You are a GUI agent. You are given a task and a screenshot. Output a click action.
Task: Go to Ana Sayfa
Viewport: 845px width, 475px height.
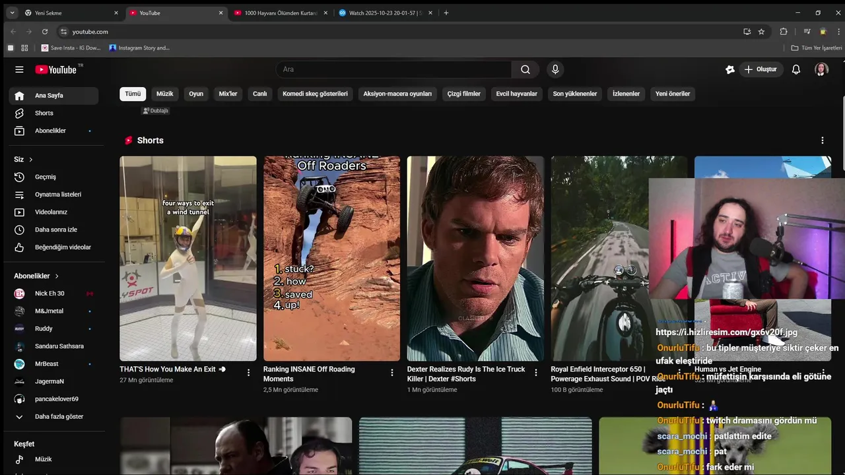pos(53,96)
